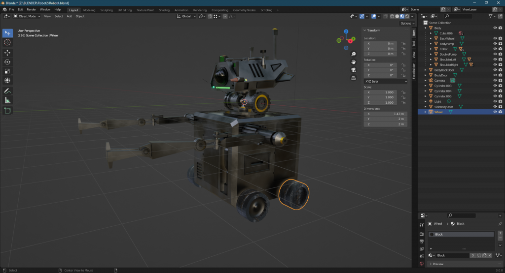Switch perspective/orthographic with grid icon
This screenshot has height=273, width=505.
[353, 78]
